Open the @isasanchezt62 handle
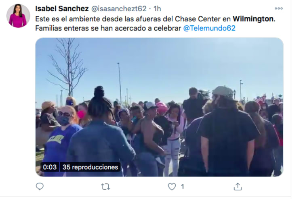 click(x=119, y=9)
